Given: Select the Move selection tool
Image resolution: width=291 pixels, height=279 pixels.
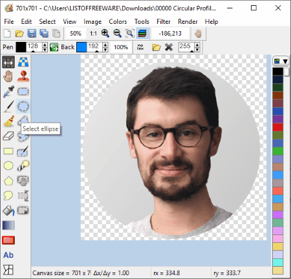Looking at the screenshot, I should coord(23,181).
